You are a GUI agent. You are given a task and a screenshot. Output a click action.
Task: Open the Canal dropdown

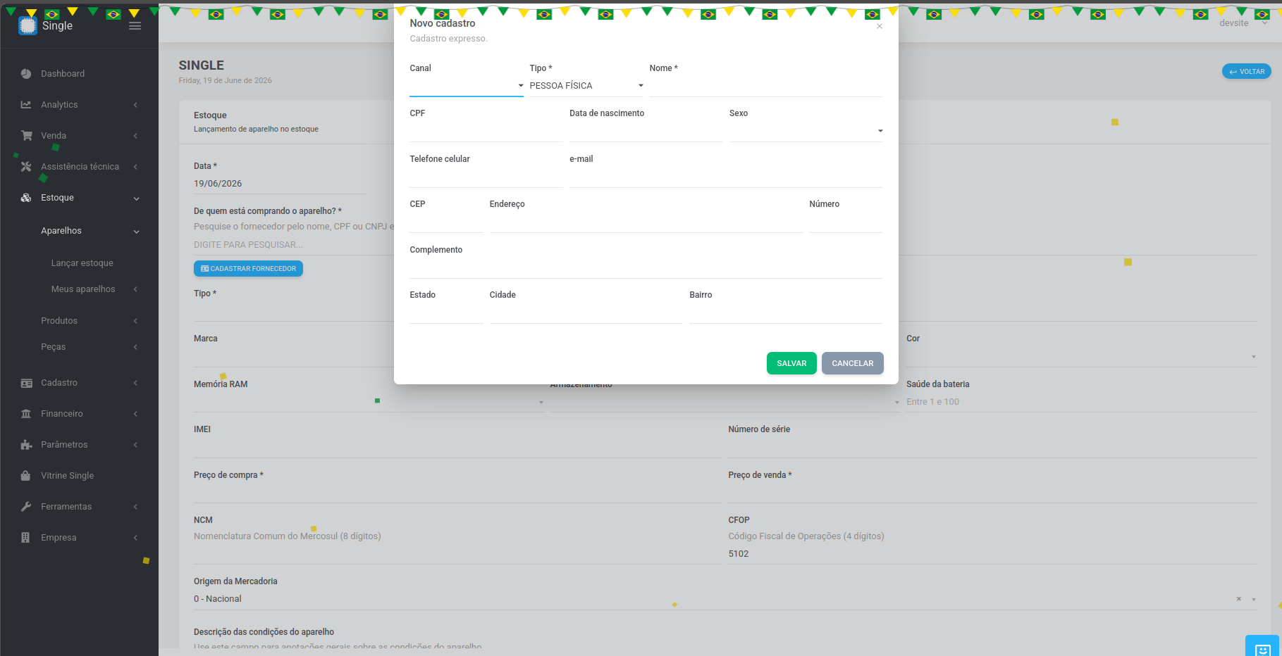pos(467,86)
